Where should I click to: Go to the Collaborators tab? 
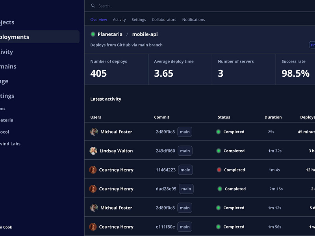point(164,20)
